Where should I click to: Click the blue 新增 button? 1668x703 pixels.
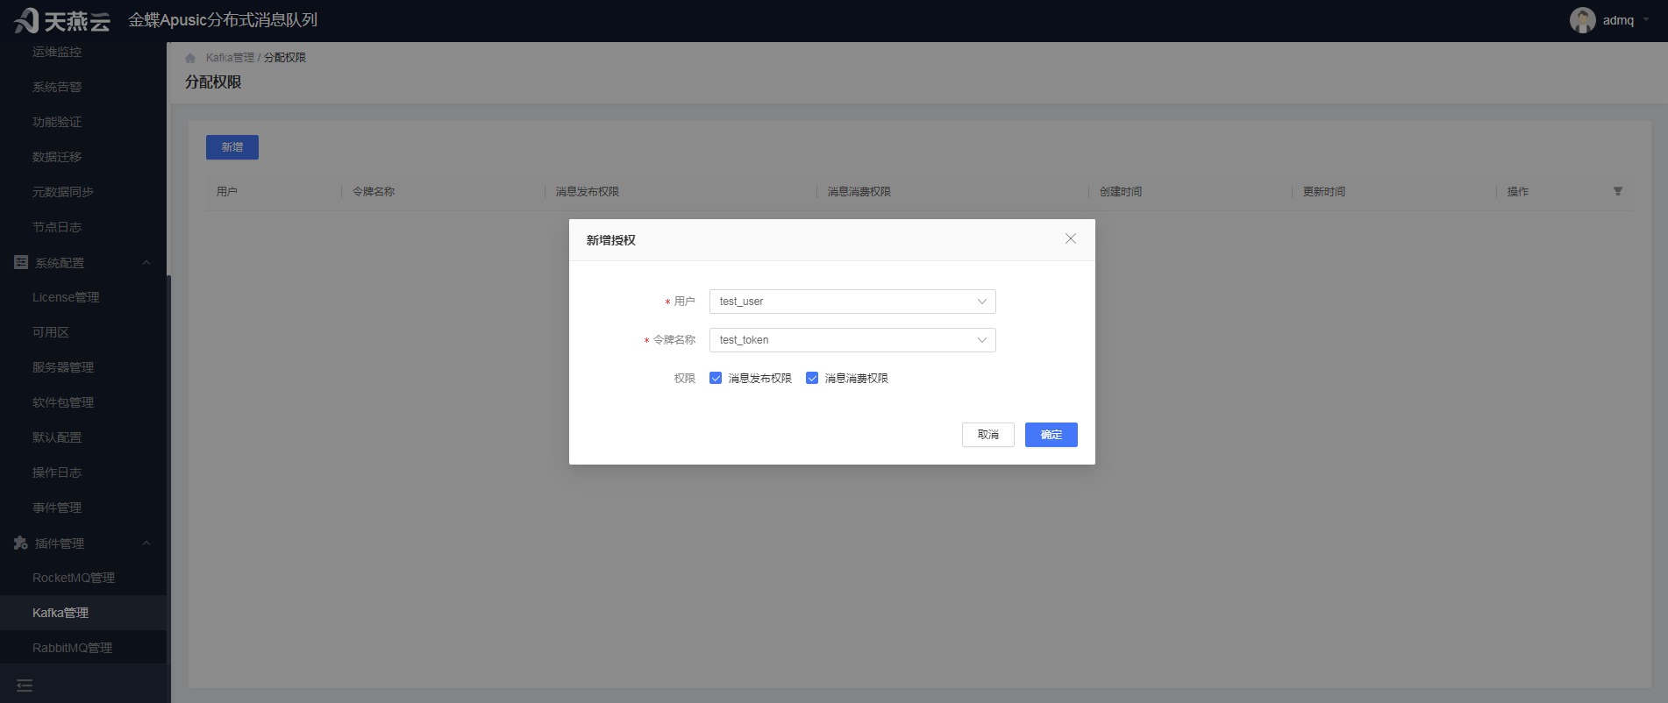232,147
